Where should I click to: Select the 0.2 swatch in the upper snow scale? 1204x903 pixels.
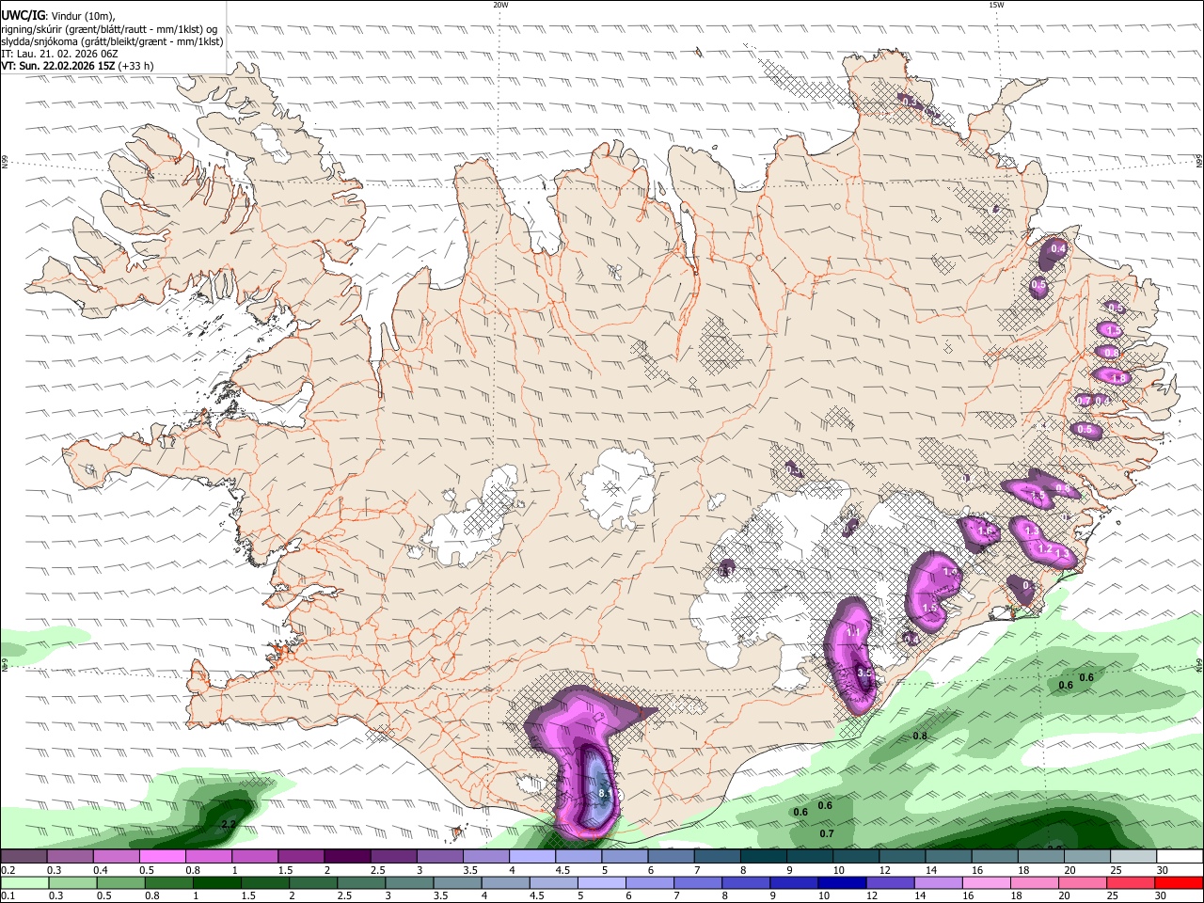tap(24, 856)
